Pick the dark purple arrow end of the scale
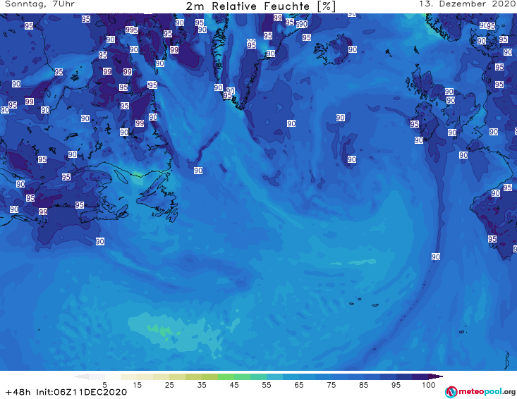Screen dimensions: 517x399 [x=436, y=376]
